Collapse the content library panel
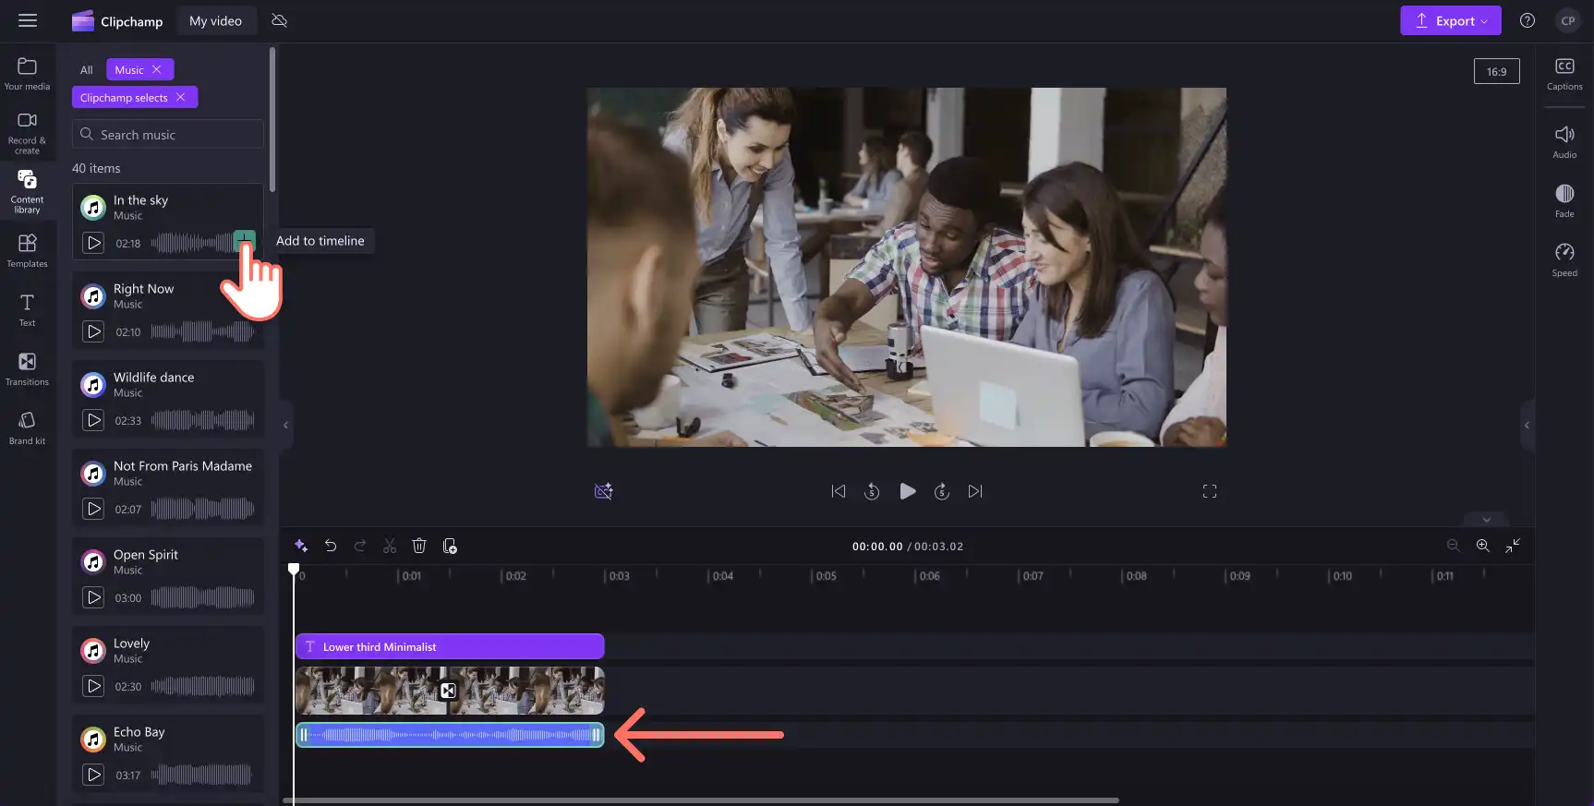The width and height of the screenshot is (1594, 806). click(x=286, y=425)
